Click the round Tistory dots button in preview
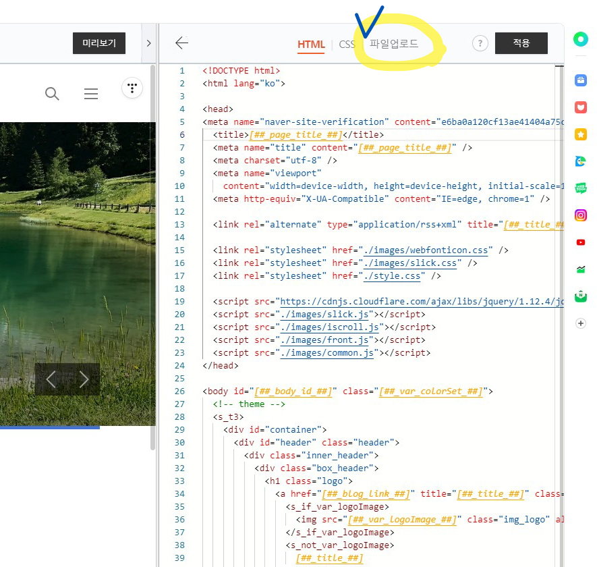 132,88
